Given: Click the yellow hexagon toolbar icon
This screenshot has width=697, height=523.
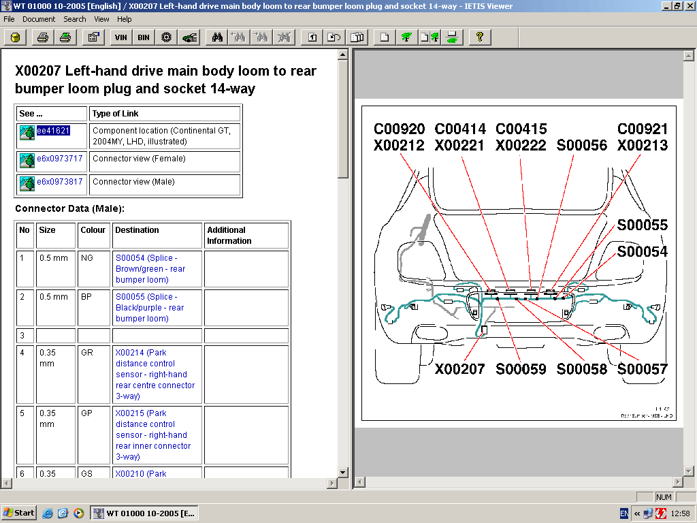Looking at the screenshot, I should pos(16,37).
